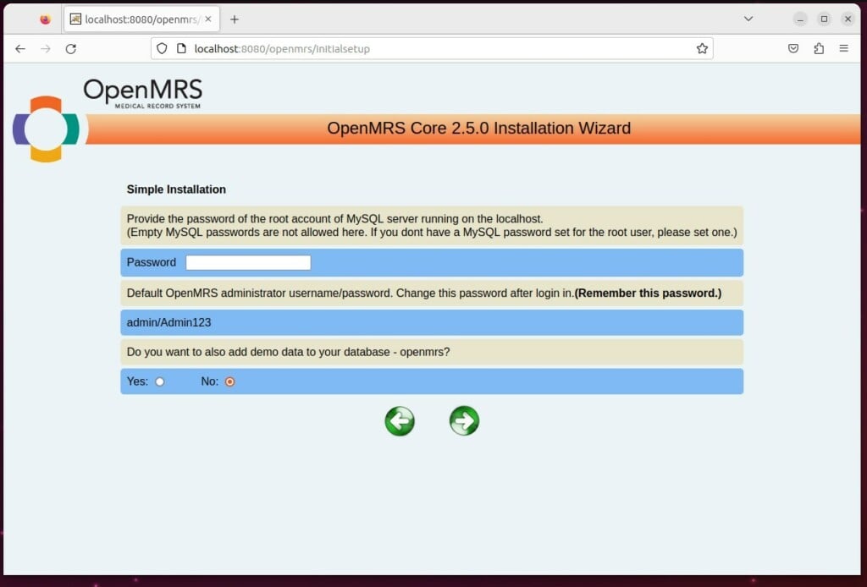867x587 pixels.
Task: Switch to the localhost:8080/openmrs tab
Action: click(135, 18)
